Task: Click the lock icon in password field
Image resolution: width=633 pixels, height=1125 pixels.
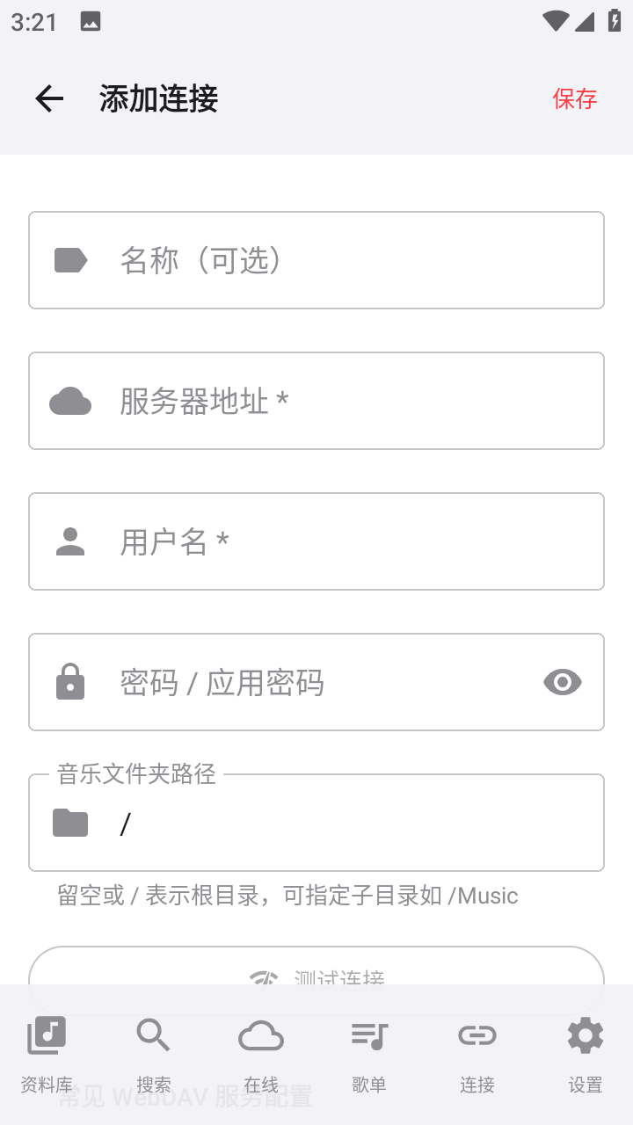Action: [x=70, y=682]
